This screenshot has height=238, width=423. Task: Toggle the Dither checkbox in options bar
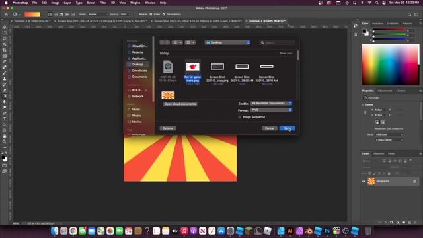[151, 14]
